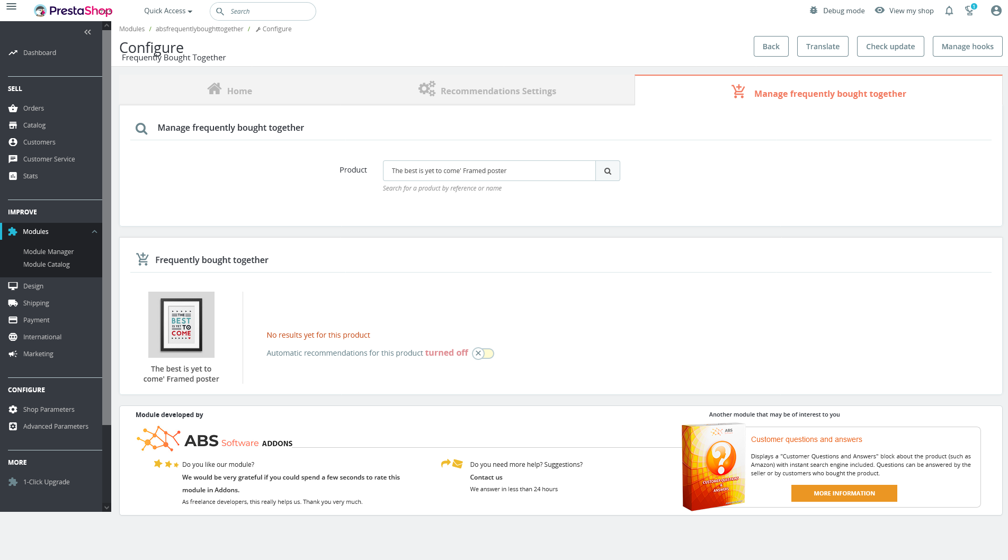Click the MORE INFORMATION button
The width and height of the screenshot is (1008, 560).
(844, 493)
